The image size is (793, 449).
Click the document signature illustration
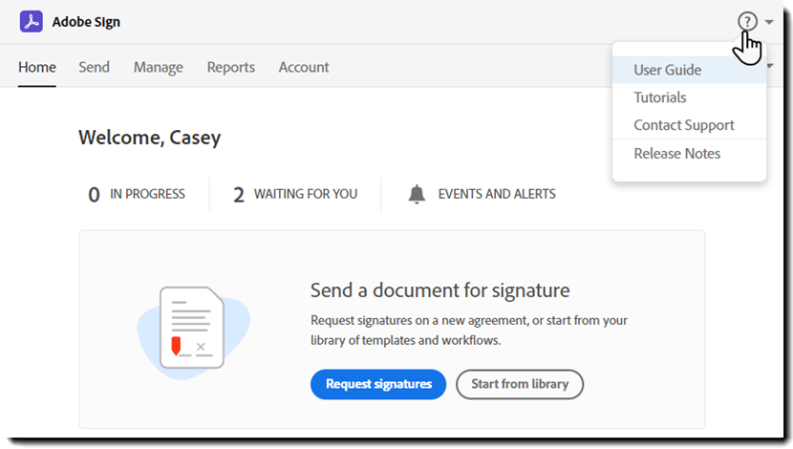click(x=193, y=332)
